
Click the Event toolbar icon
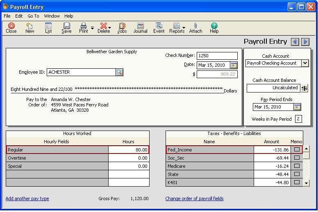[x=159, y=28]
